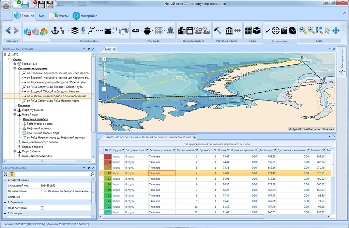Image resolution: width=349 pixels, height=228 pixels.
Task: Click the crosshair target icon in Эксперимент
Action: click(x=276, y=30)
